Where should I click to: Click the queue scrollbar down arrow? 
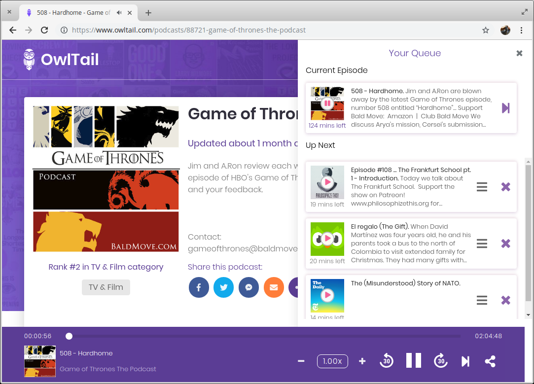click(x=528, y=315)
